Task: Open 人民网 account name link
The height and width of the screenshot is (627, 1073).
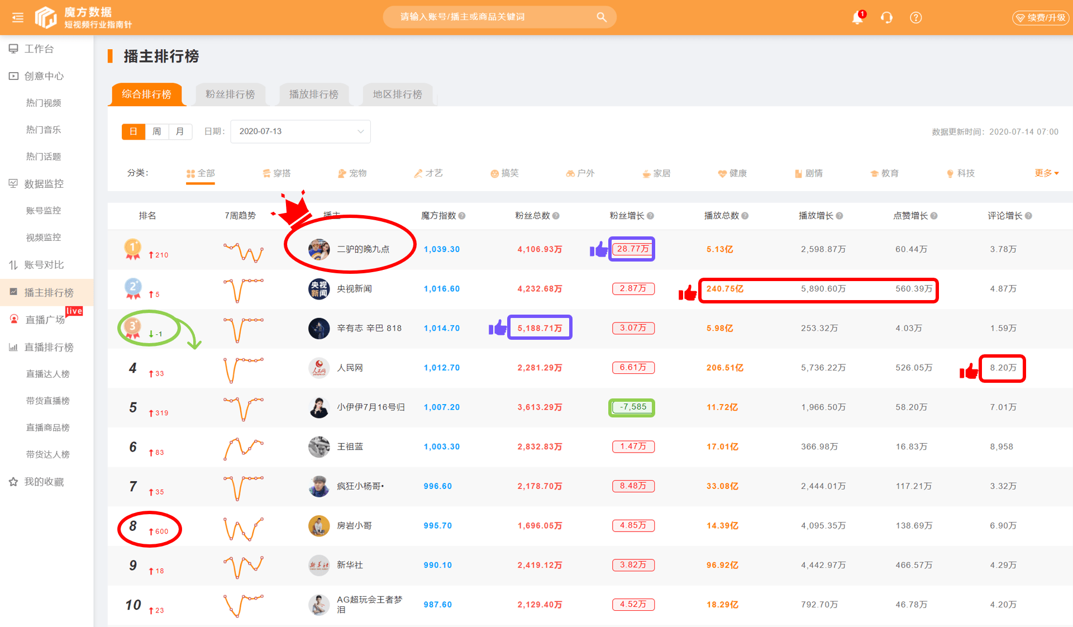Action: click(x=350, y=368)
